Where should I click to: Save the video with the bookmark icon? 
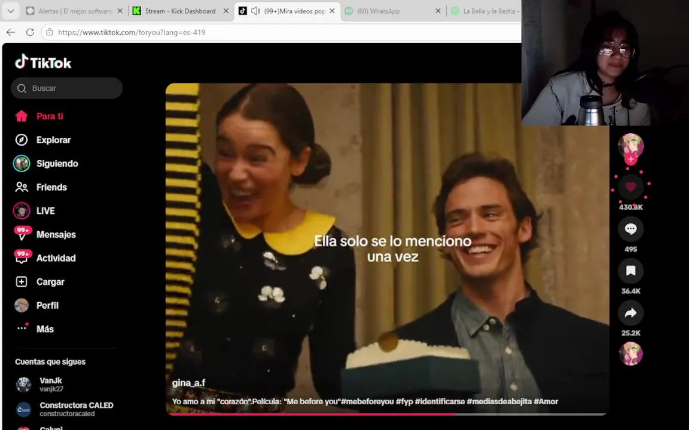pos(630,271)
